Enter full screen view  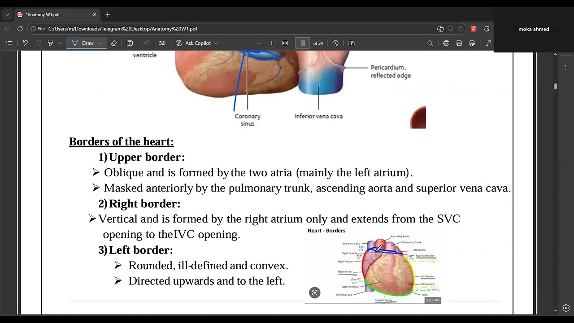pos(488,43)
